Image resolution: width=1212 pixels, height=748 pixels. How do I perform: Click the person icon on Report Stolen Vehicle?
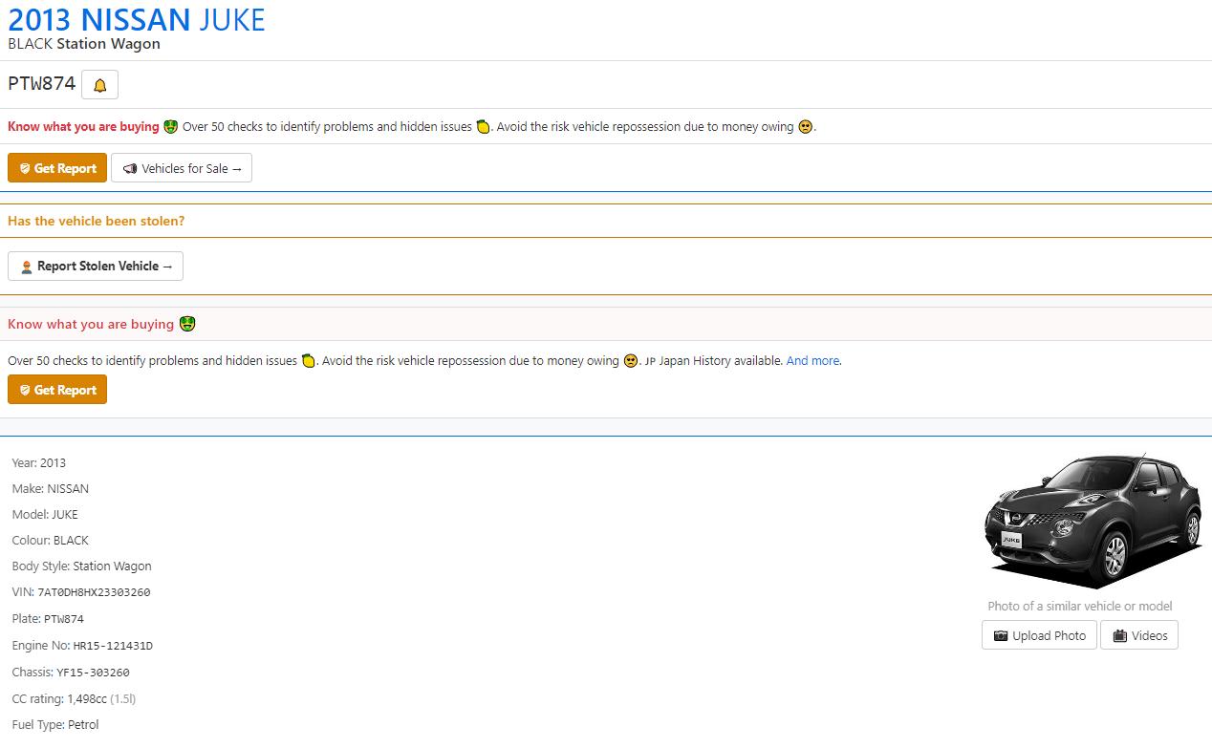(x=27, y=267)
